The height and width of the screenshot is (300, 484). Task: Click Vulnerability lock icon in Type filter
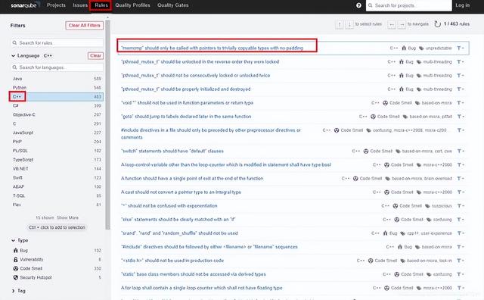[15, 259]
